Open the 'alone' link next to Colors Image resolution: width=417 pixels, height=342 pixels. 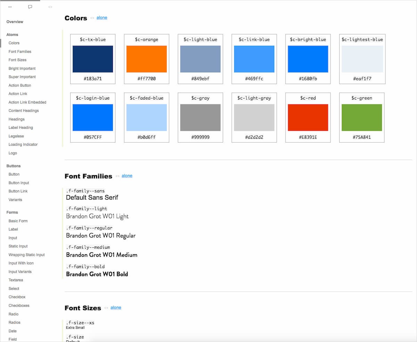(102, 18)
